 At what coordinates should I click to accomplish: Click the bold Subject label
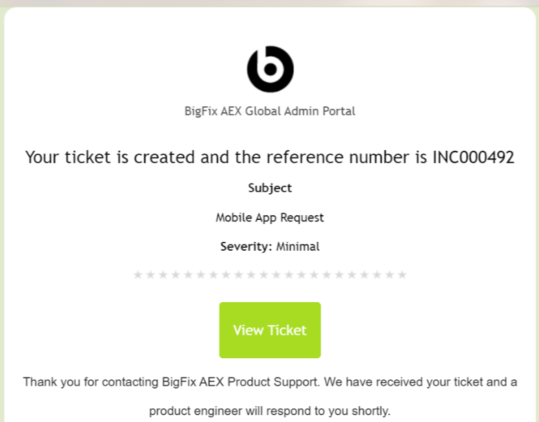coord(270,188)
